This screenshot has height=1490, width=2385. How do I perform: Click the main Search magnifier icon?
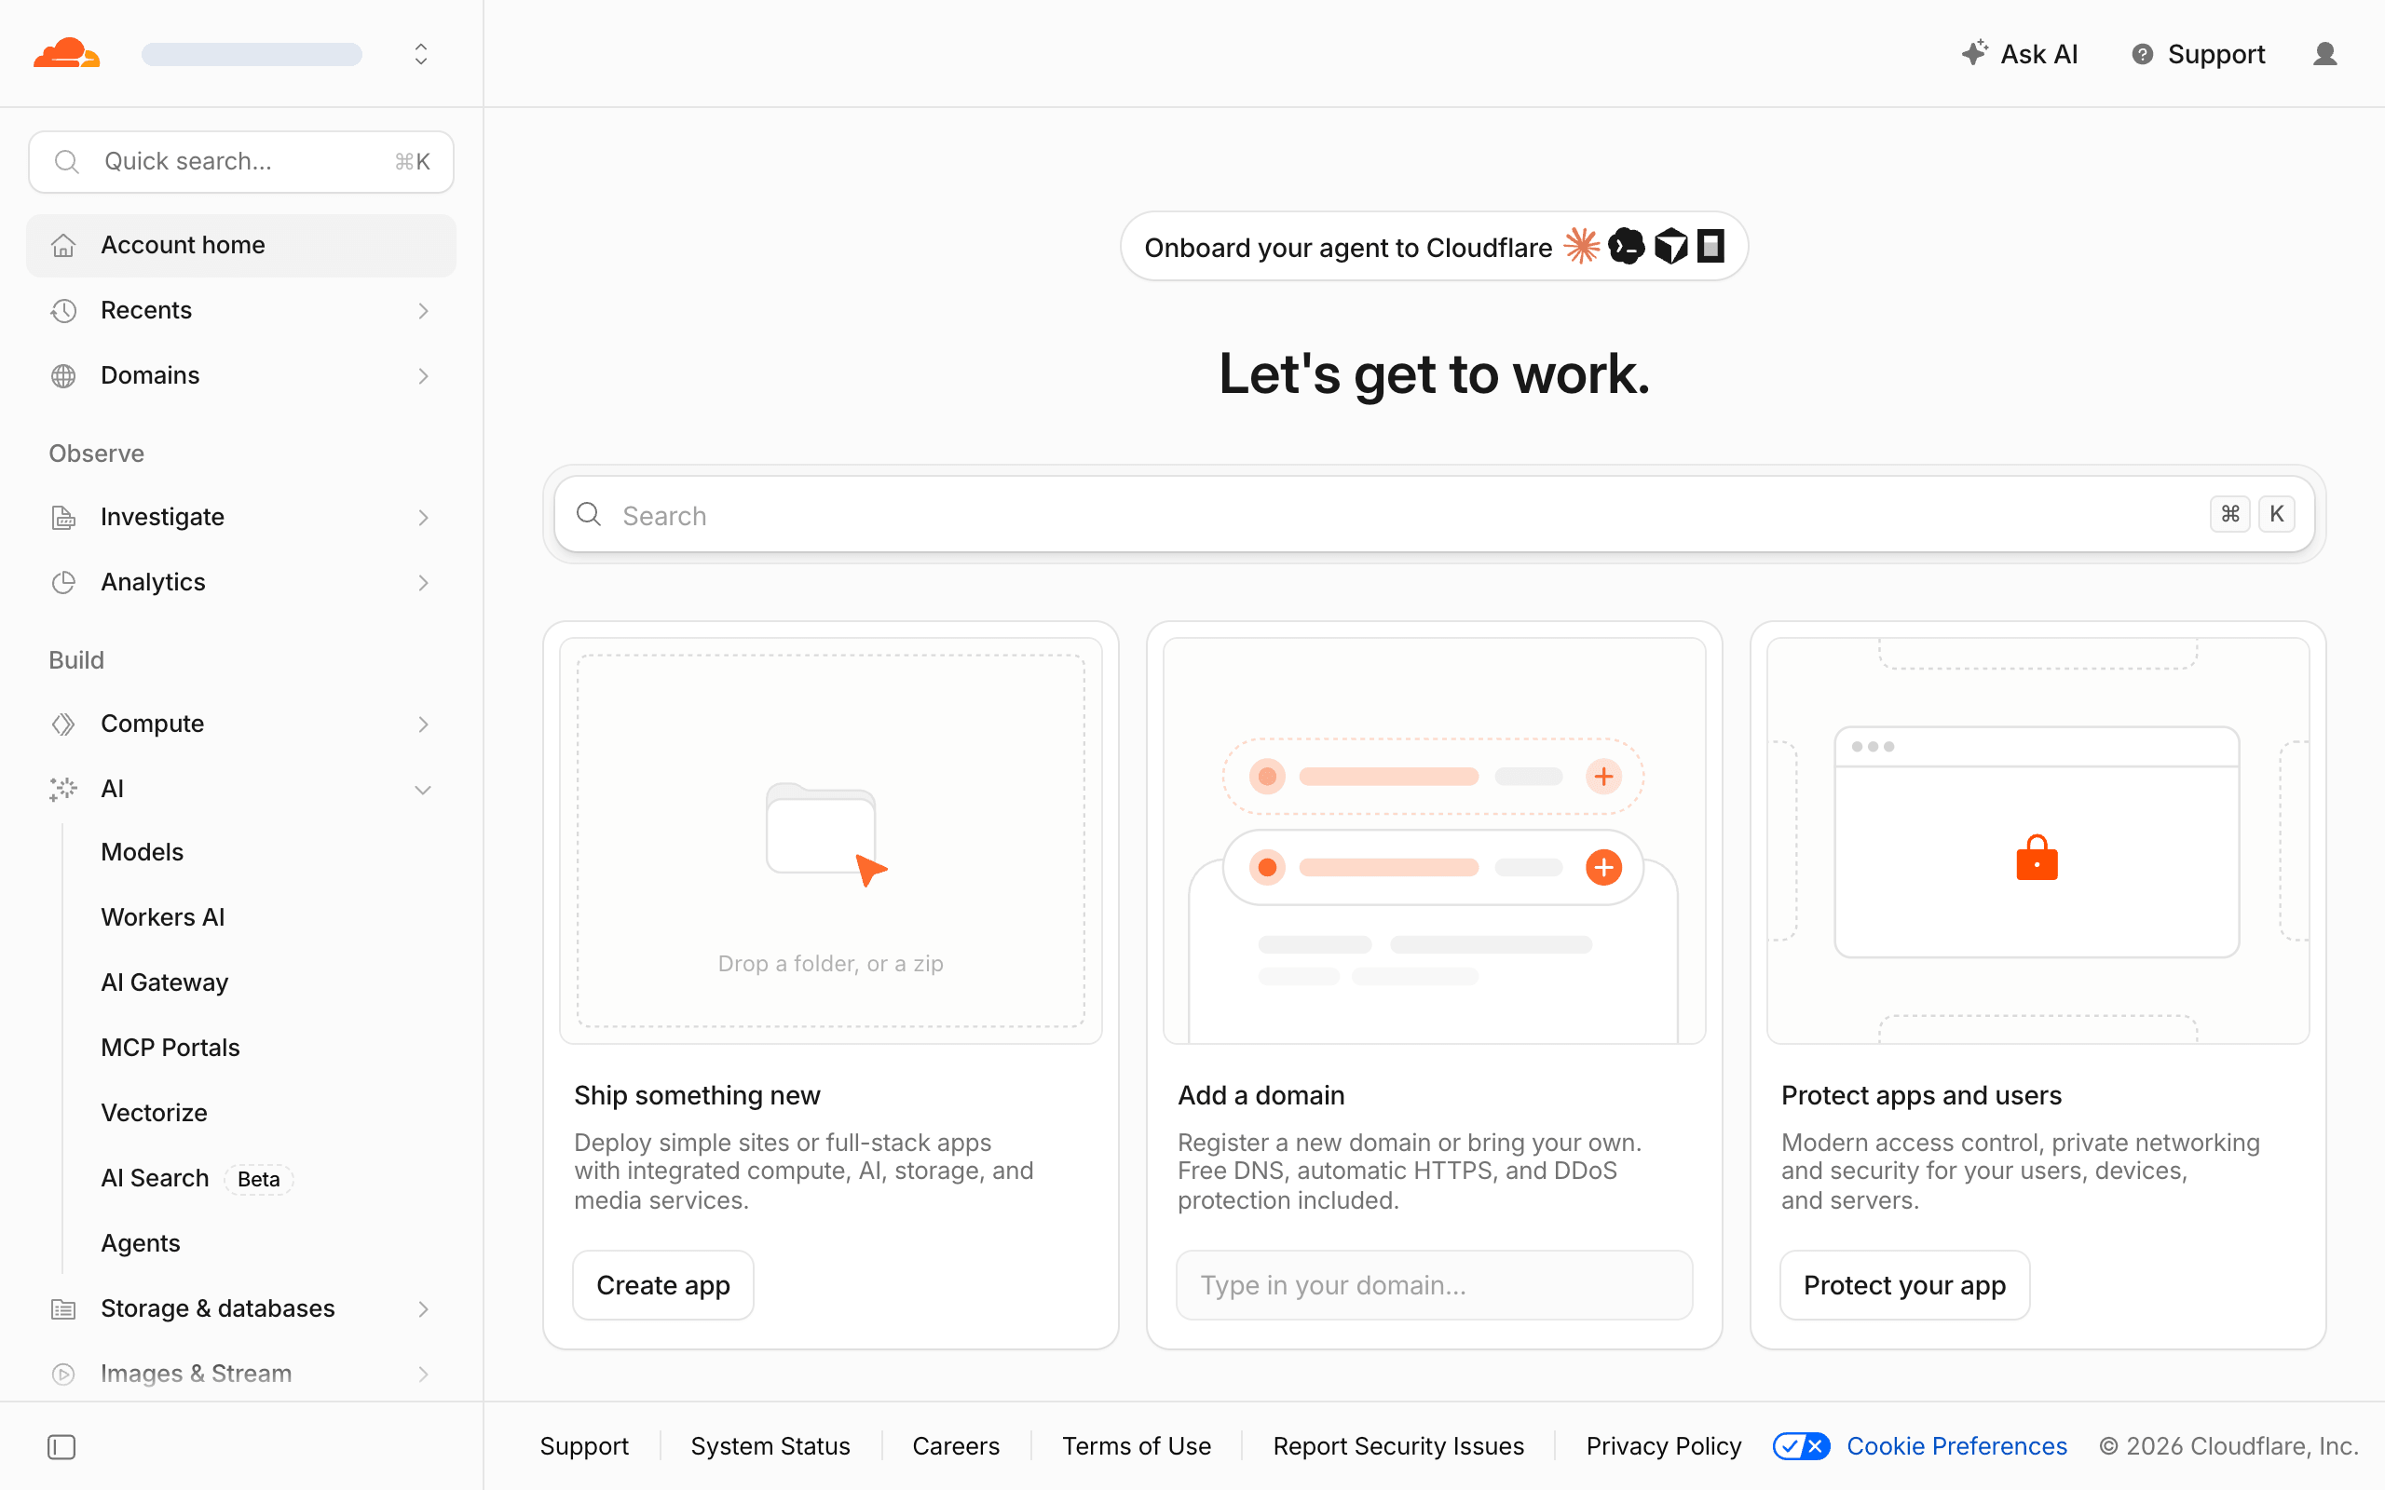tap(589, 514)
